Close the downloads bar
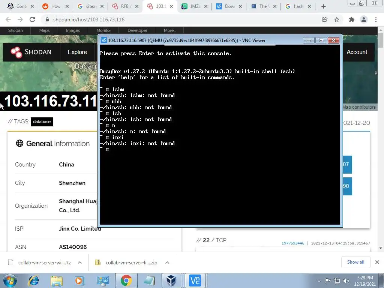 pyautogui.click(x=377, y=262)
